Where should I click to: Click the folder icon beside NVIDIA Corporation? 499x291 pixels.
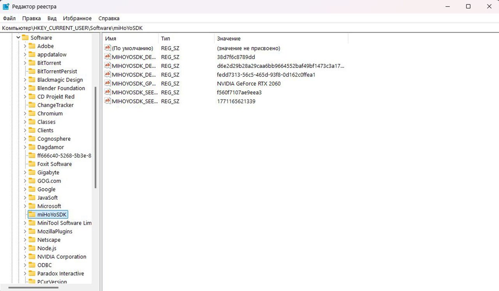coord(32,257)
